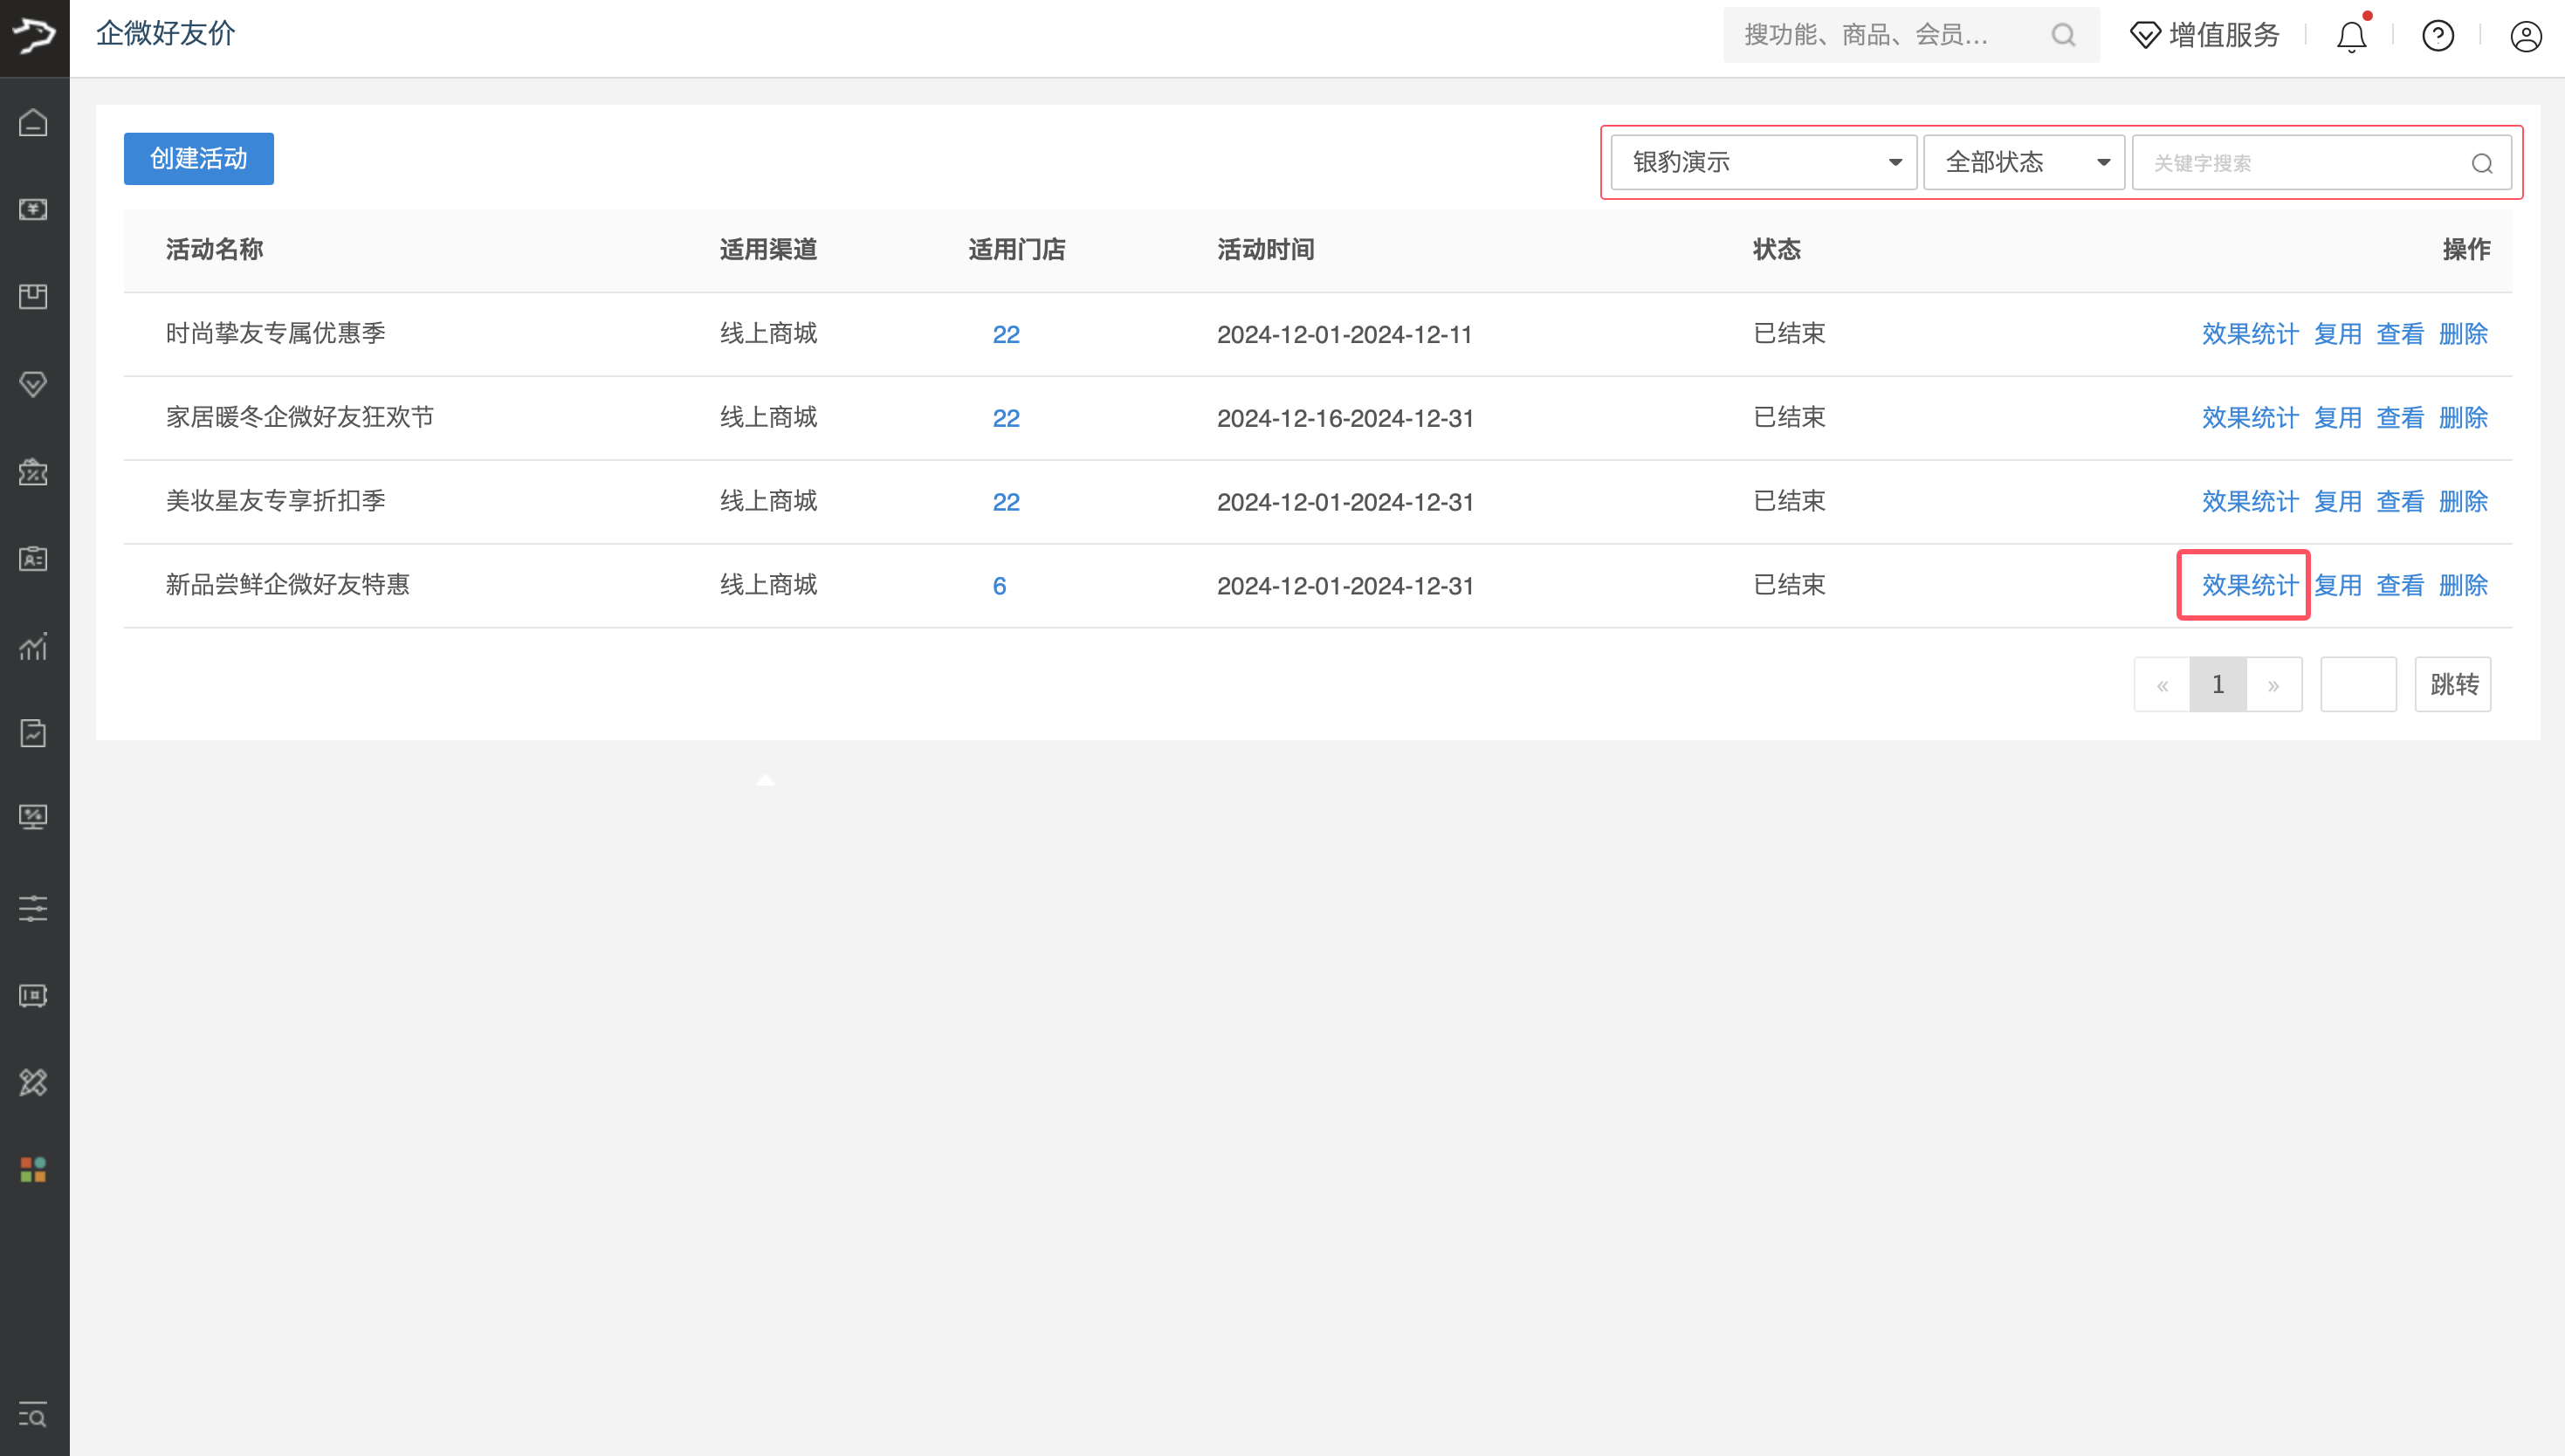Click the colorful apps grid icon

click(33, 1169)
